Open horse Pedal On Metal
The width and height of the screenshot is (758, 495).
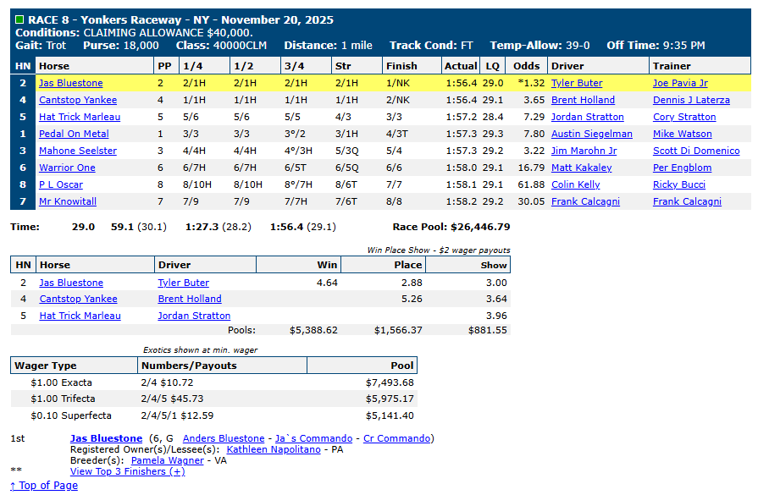(x=73, y=134)
